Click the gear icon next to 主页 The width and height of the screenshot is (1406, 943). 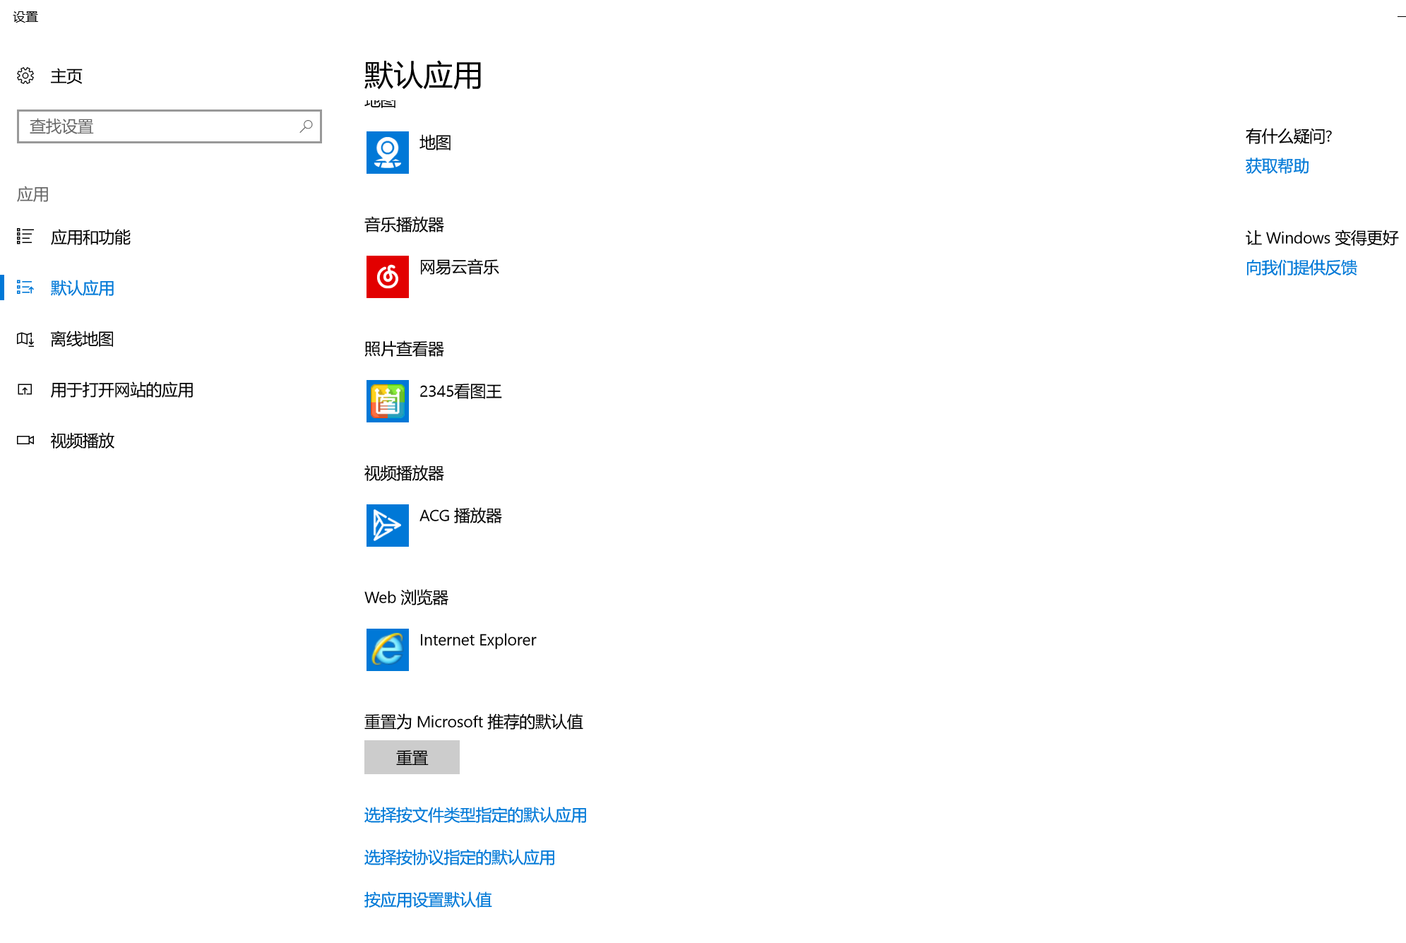[x=25, y=76]
